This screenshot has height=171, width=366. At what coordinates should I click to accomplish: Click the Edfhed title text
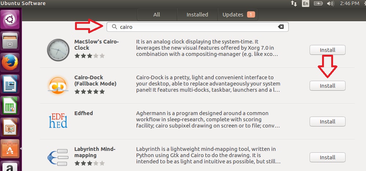(83, 113)
